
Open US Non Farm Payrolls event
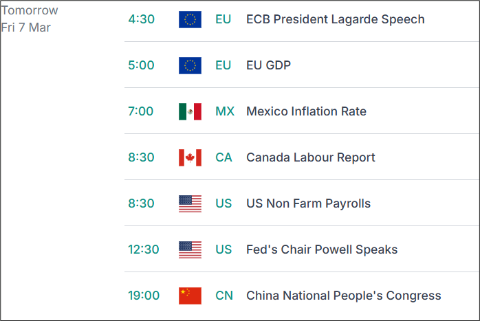click(x=308, y=203)
